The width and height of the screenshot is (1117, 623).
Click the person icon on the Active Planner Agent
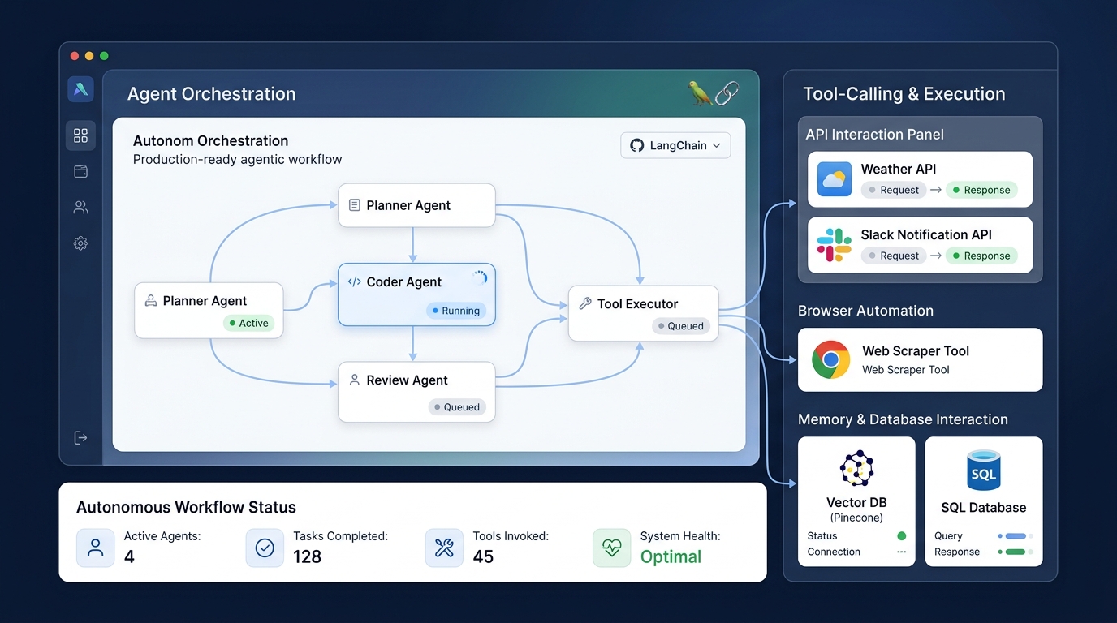tap(150, 301)
